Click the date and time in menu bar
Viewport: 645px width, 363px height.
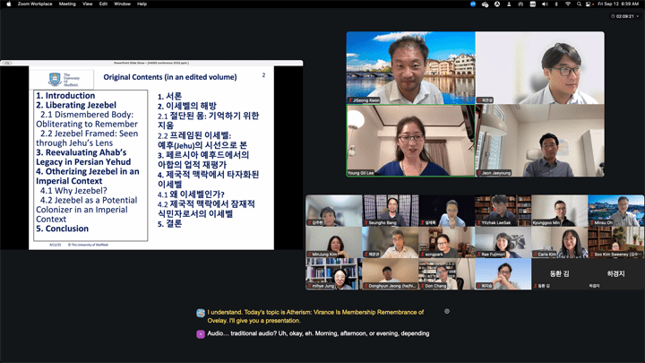click(x=618, y=4)
